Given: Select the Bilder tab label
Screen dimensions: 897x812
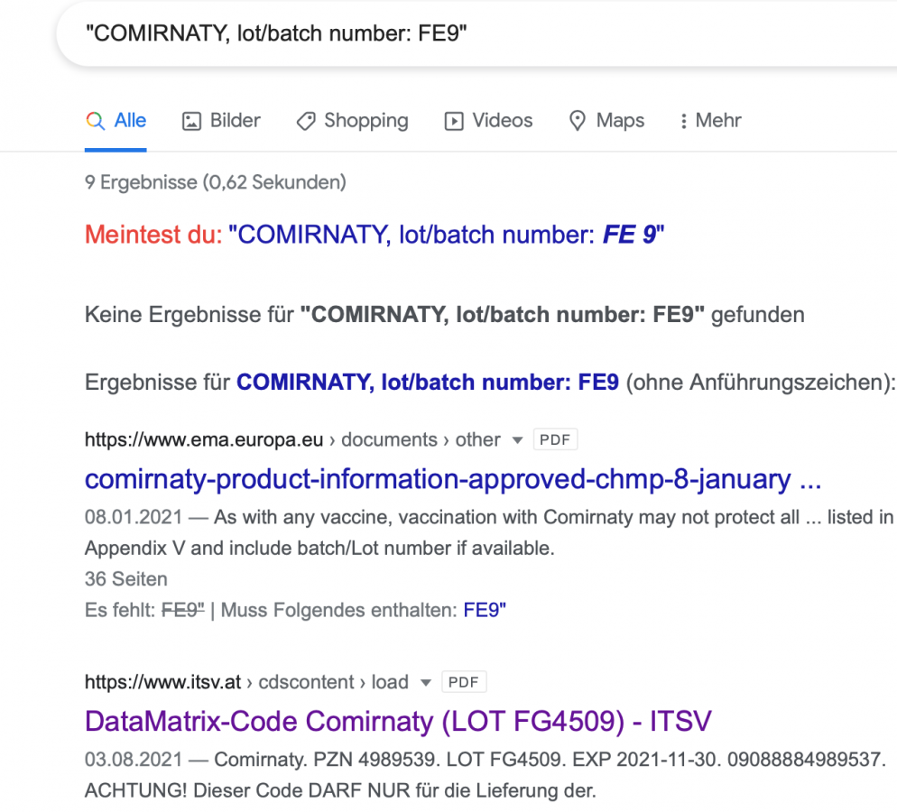Looking at the screenshot, I should [235, 121].
